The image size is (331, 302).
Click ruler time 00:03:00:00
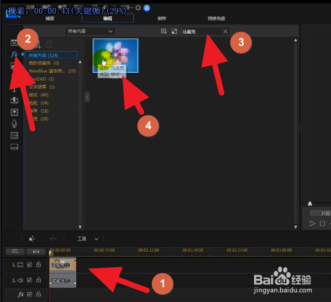[x=281, y=250]
